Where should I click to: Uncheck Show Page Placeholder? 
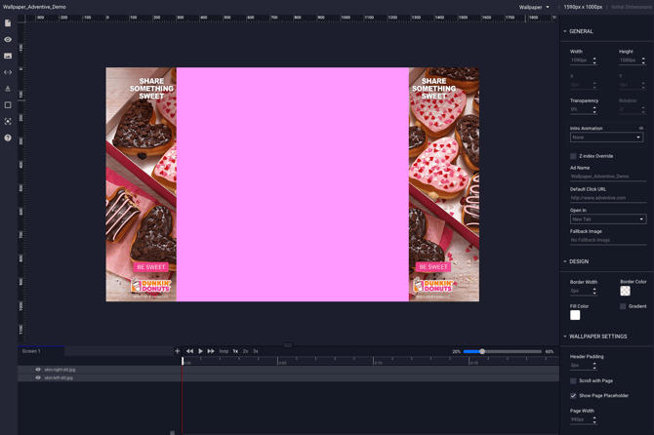573,396
